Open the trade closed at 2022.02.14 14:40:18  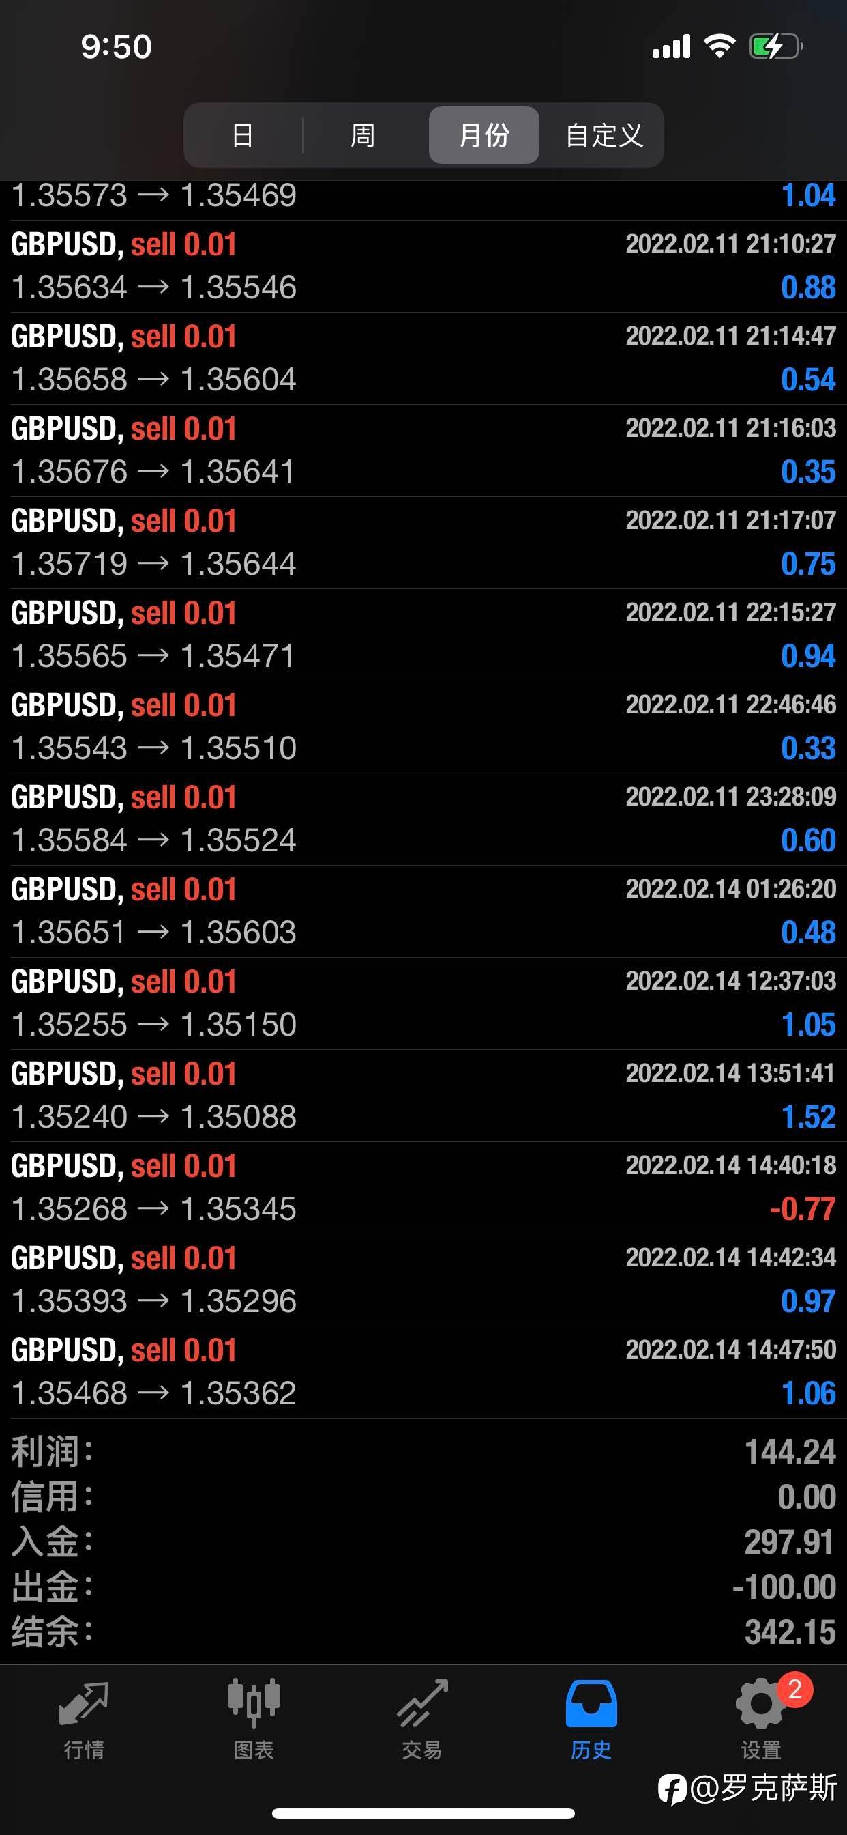[423, 1187]
